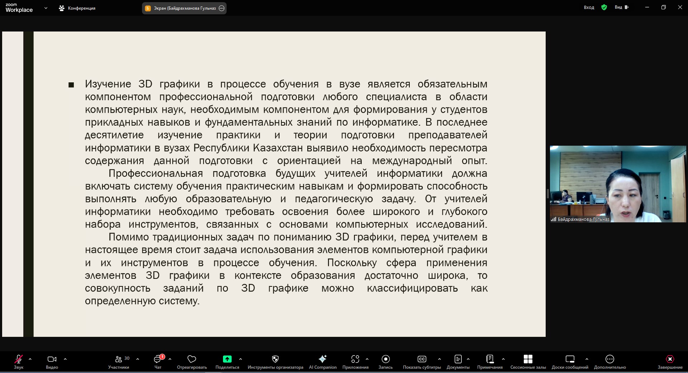Viewport: 688px width, 373px height.
Task: Open the Приложения apps icon
Action: click(x=355, y=359)
